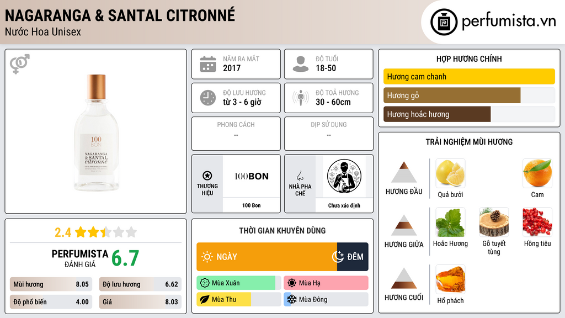Click the 18-50 age range value
The height and width of the screenshot is (318, 565).
(326, 68)
